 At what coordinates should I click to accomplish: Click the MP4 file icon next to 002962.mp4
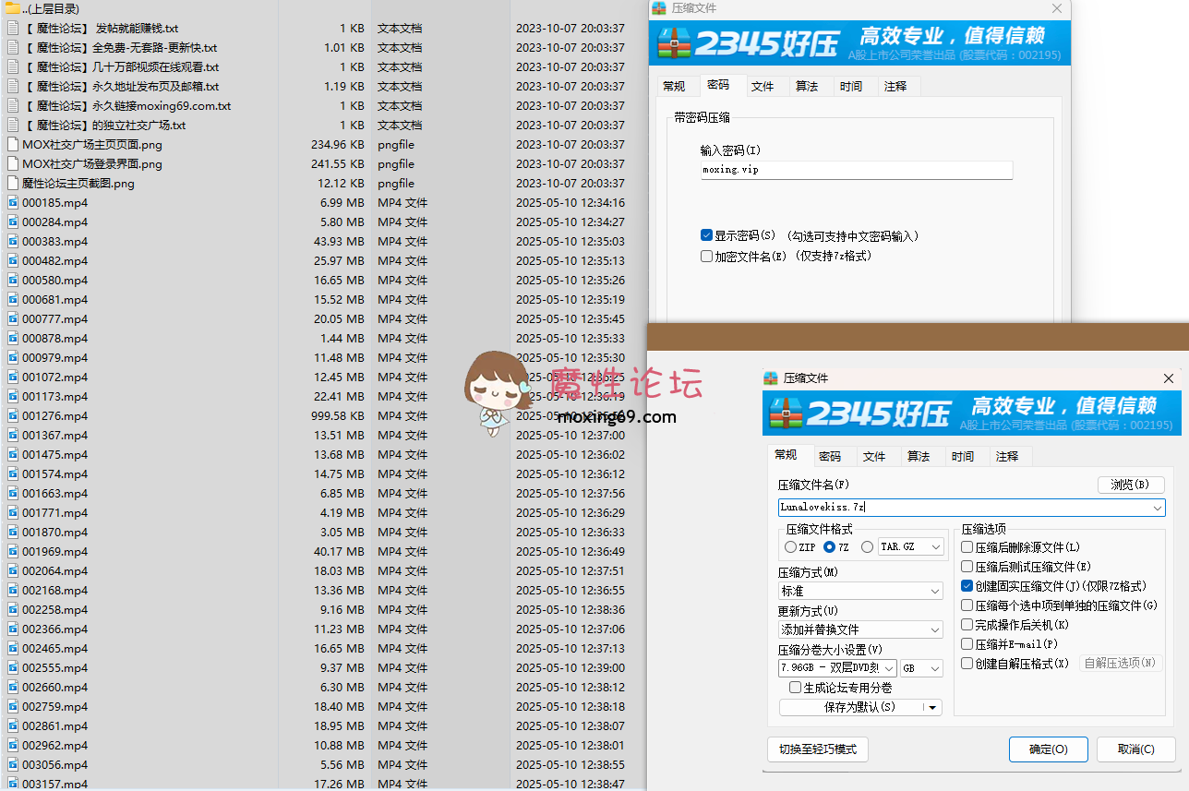(13, 745)
